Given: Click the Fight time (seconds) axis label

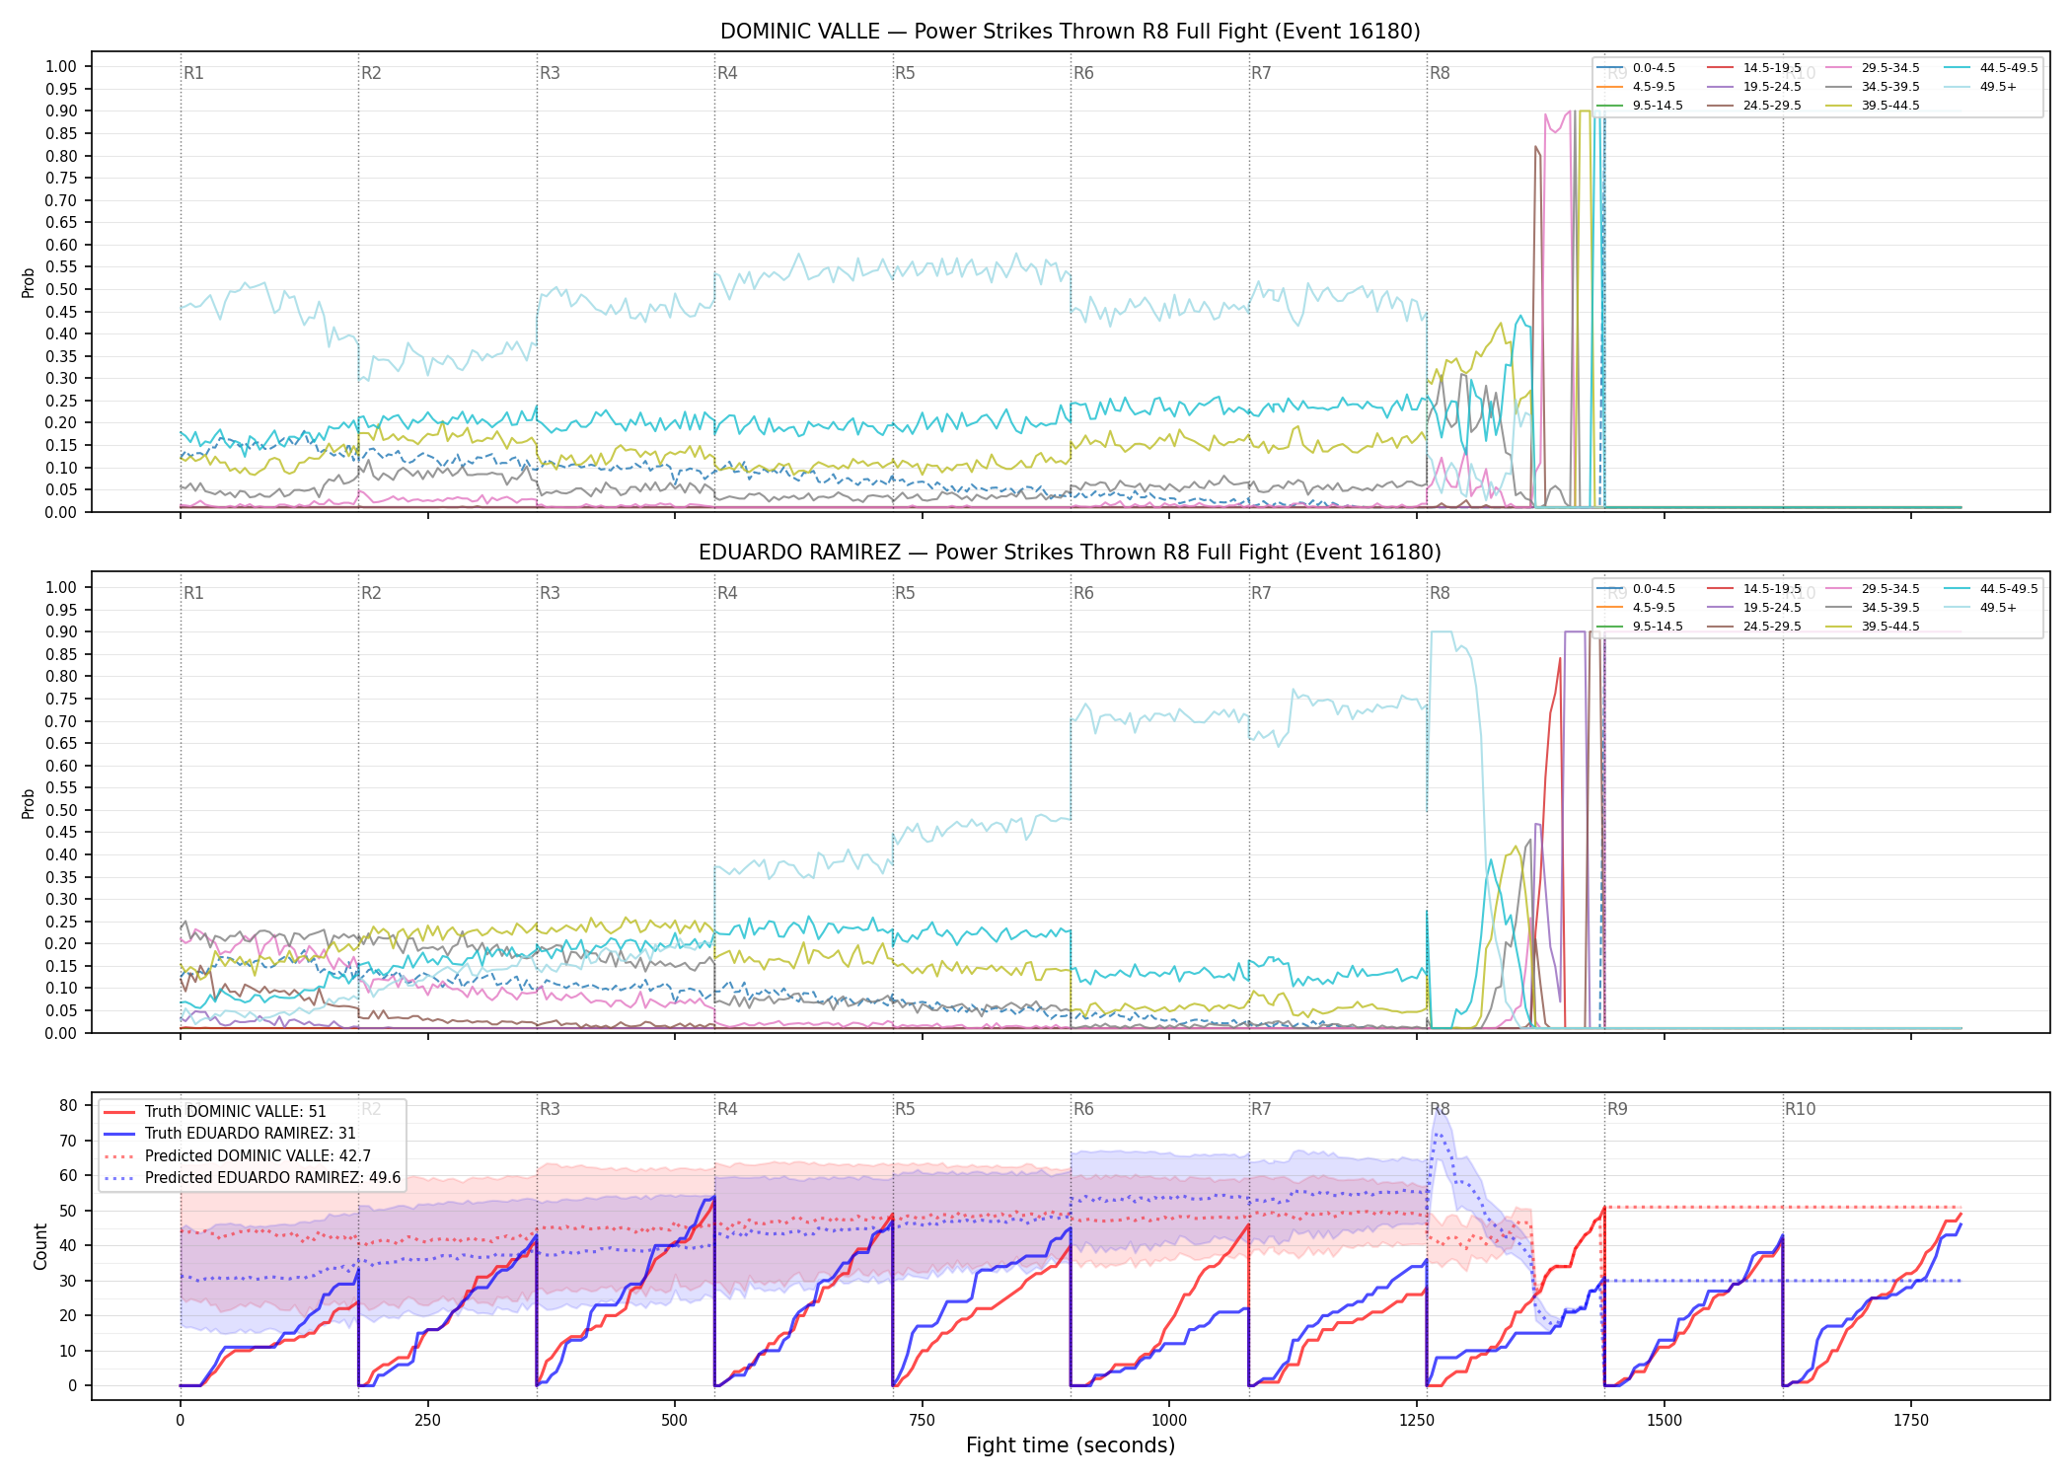Looking at the screenshot, I should [x=1071, y=1445].
